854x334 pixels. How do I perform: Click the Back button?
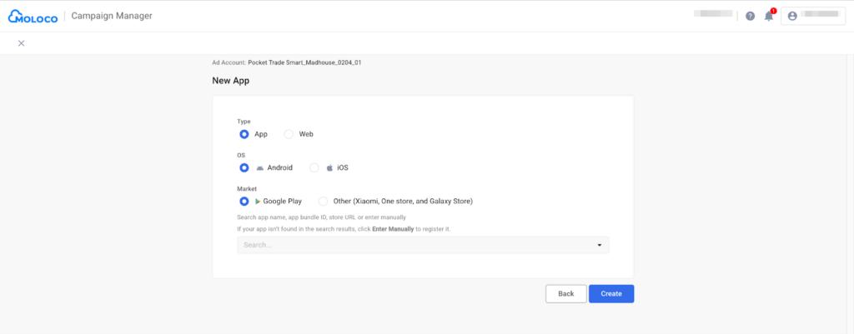(565, 293)
